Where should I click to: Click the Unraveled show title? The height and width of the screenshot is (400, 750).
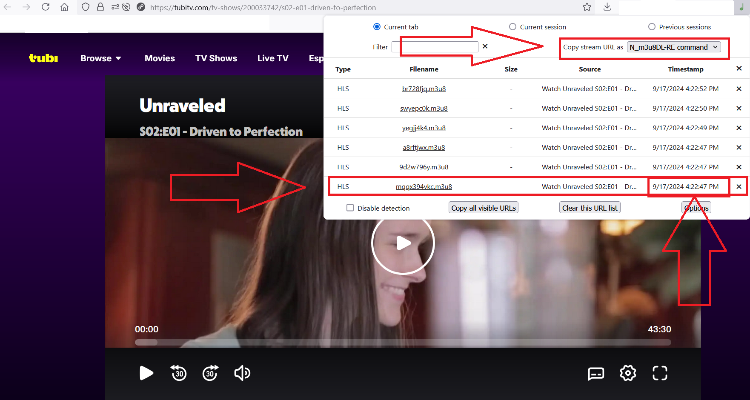click(x=183, y=106)
